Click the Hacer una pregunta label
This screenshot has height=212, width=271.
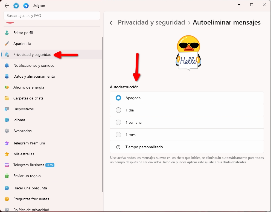(x=30, y=188)
